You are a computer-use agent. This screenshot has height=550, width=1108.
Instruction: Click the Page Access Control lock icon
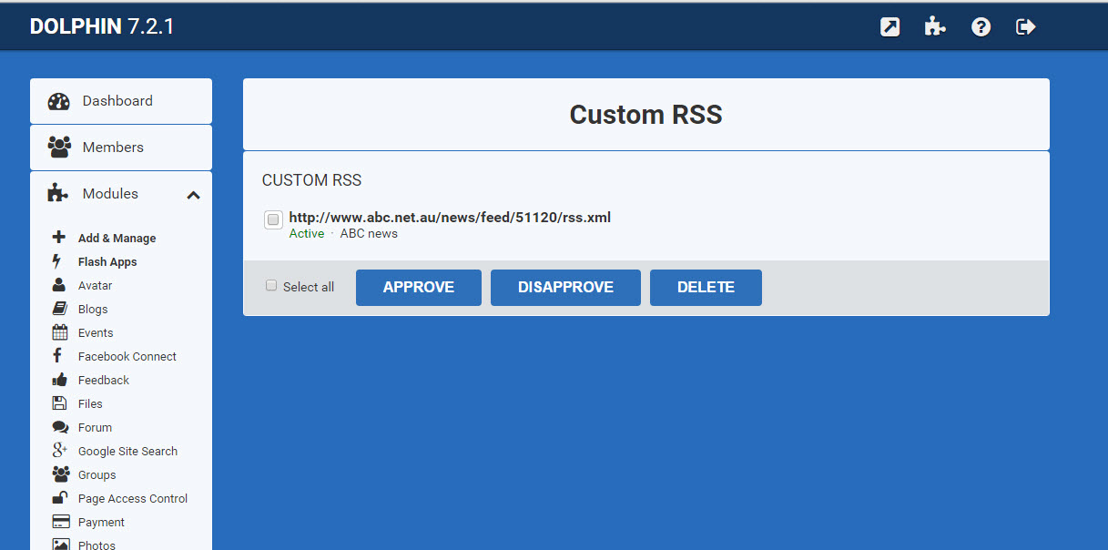click(60, 498)
